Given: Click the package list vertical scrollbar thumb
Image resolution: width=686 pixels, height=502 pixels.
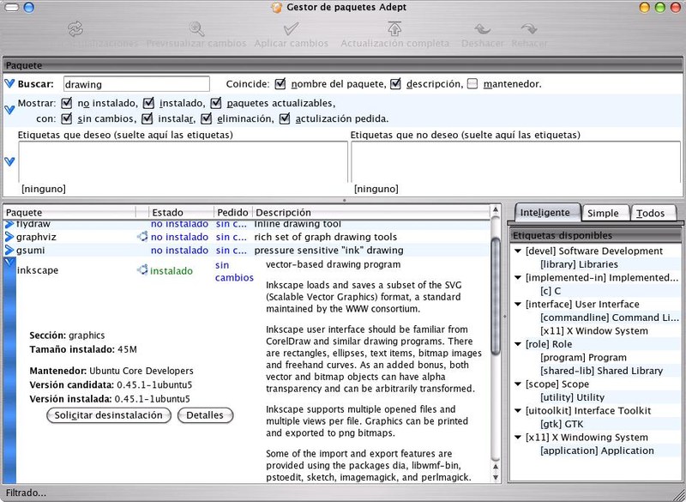Looking at the screenshot, I should (x=496, y=295).
